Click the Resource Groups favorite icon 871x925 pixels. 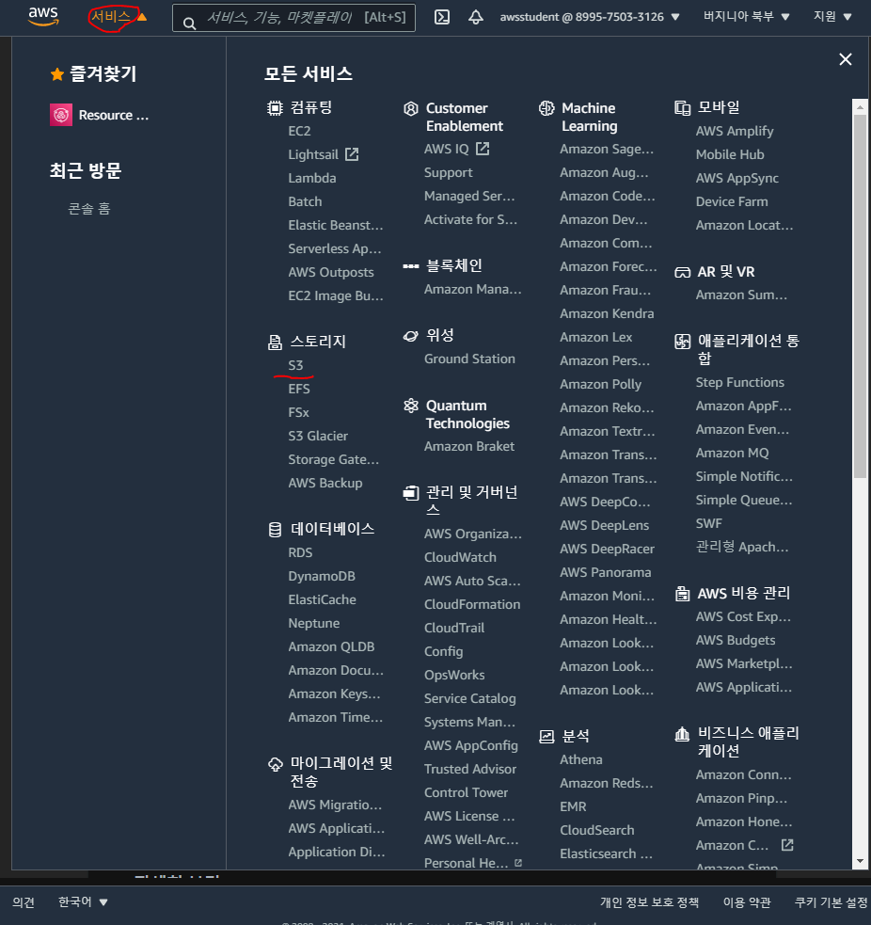point(61,115)
